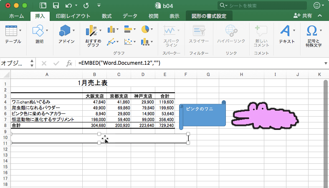
Task: Switch to Data (データ) tab
Action: point(130,16)
